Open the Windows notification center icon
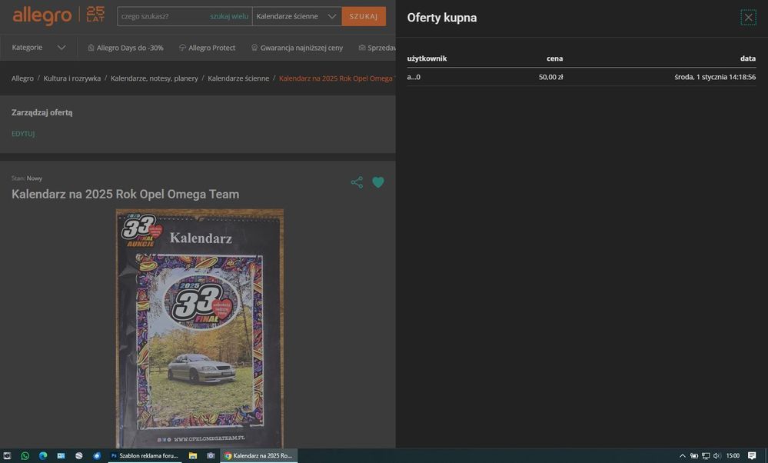The image size is (768, 463). pyautogui.click(x=752, y=456)
